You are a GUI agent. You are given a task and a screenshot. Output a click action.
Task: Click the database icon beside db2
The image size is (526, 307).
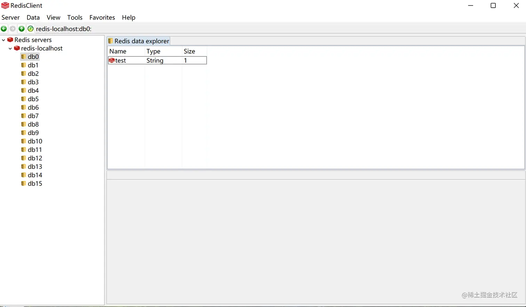pyautogui.click(x=24, y=73)
